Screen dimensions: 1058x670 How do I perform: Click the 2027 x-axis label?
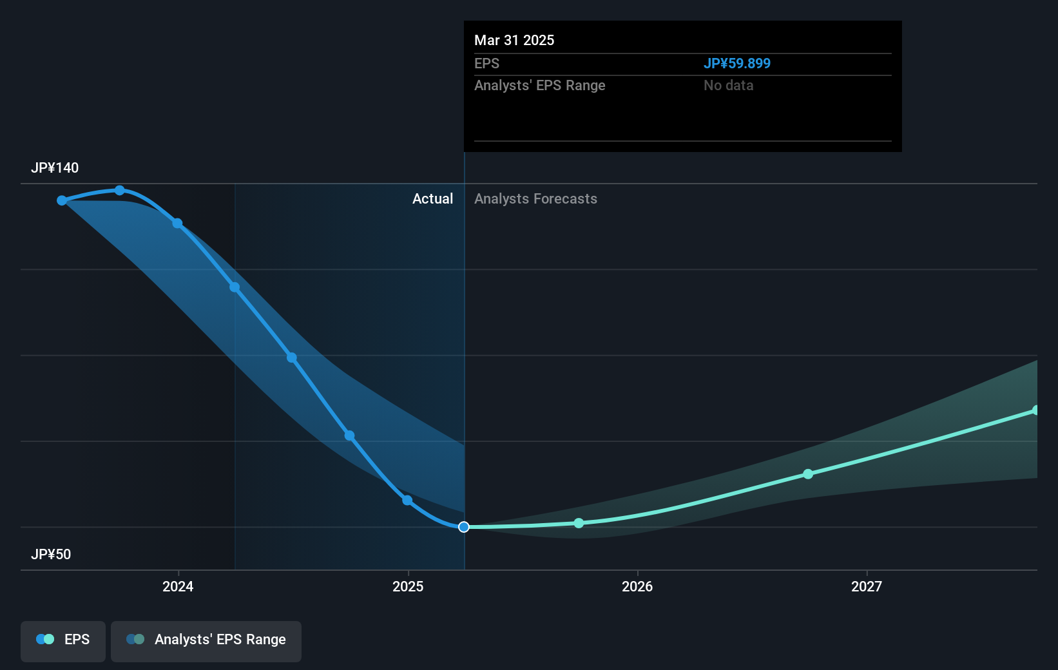click(x=867, y=586)
